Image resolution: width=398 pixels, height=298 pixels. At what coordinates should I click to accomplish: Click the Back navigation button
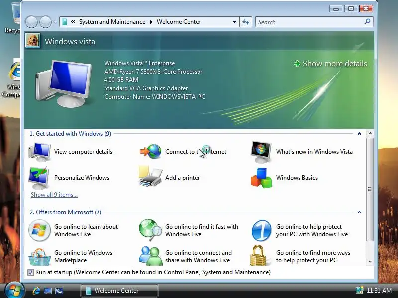pos(31,22)
